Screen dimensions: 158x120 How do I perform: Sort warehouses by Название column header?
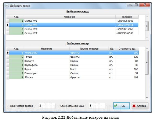pos(69,17)
